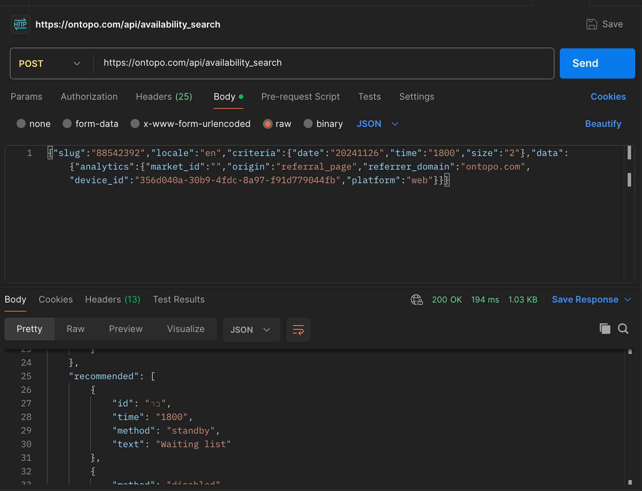The width and height of the screenshot is (642, 491).
Task: Select the Preview response view
Action: (126, 329)
